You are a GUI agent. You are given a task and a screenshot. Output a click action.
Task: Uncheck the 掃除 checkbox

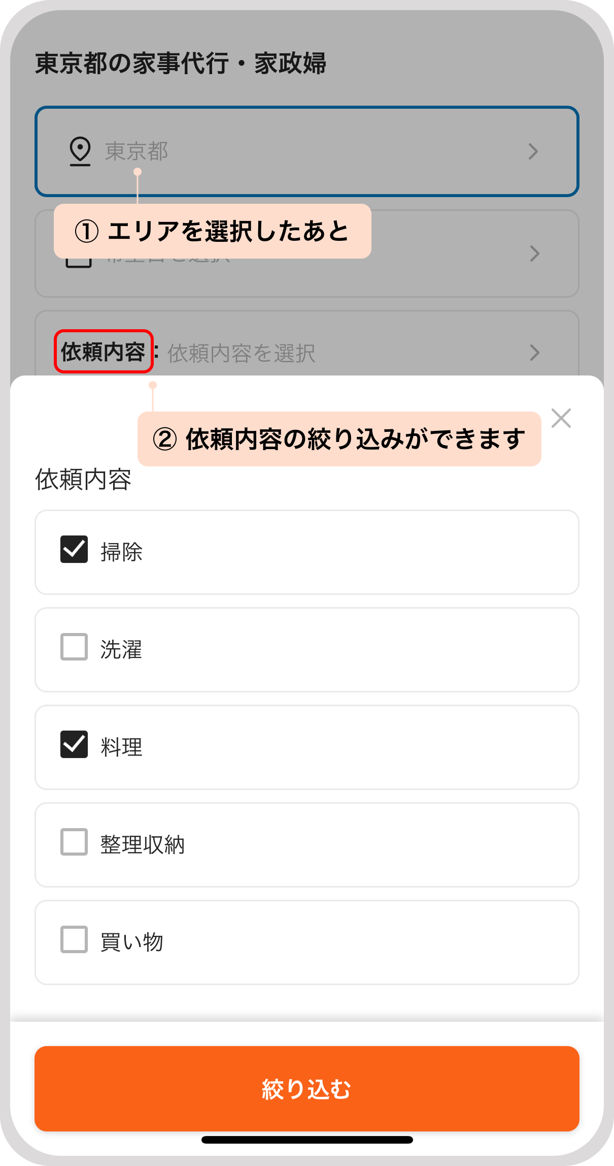pyautogui.click(x=74, y=549)
